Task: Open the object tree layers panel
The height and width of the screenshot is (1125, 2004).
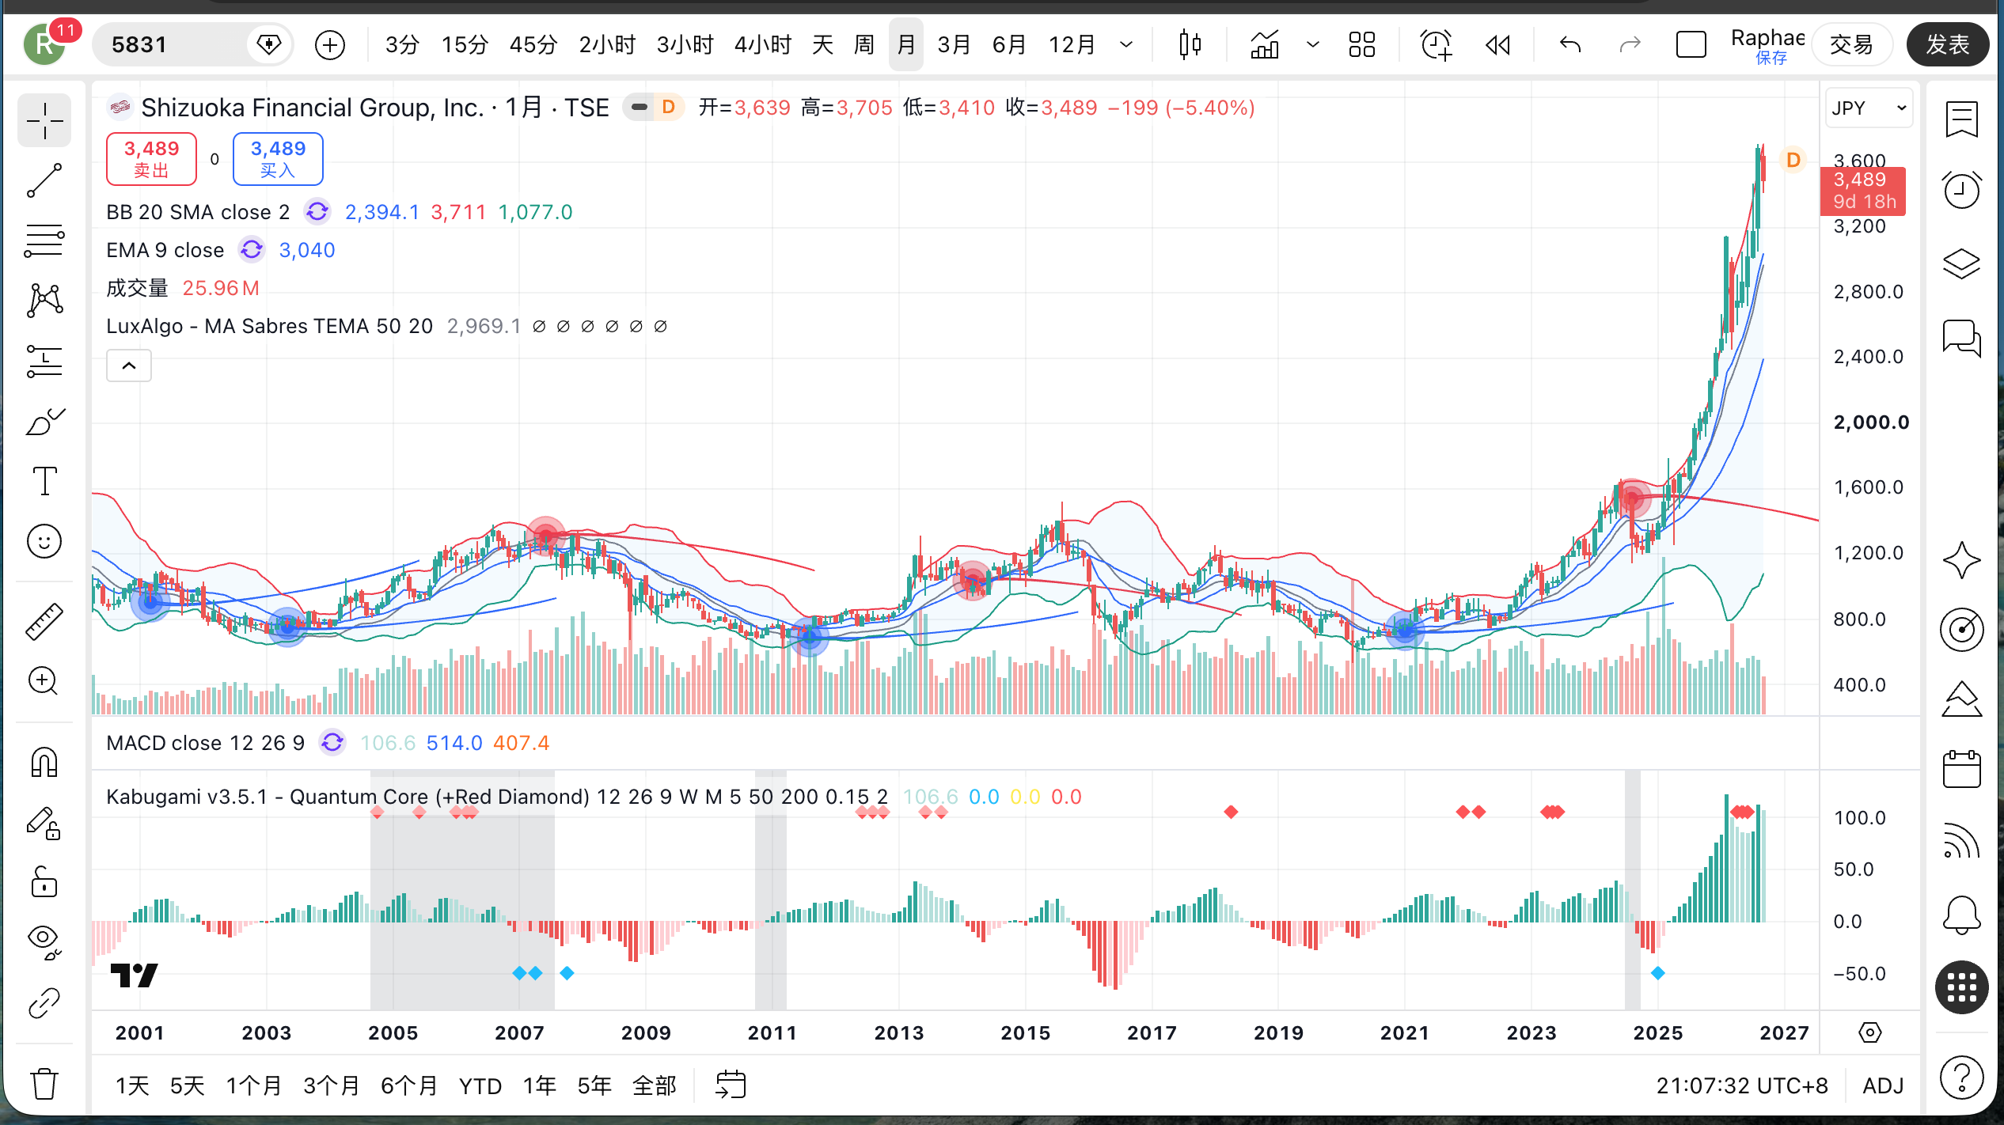Action: pos(1961,263)
